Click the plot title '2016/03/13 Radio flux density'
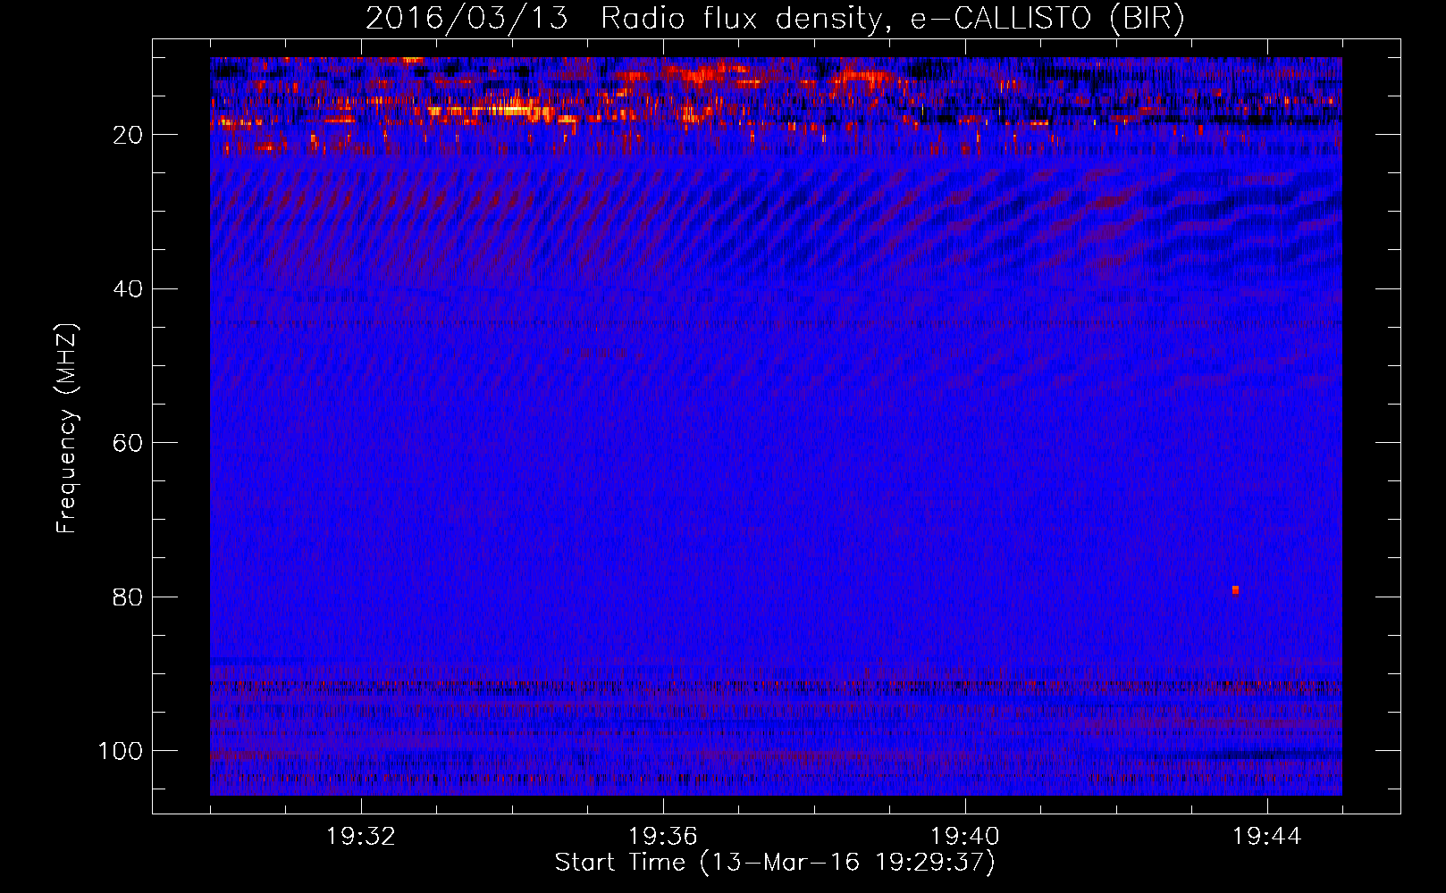This screenshot has height=893, width=1446. click(775, 19)
